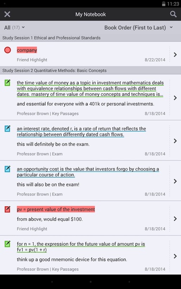Tap the green note icon beside time value passage
Image resolution: width=181 pixels, height=289 pixels.
8,82
